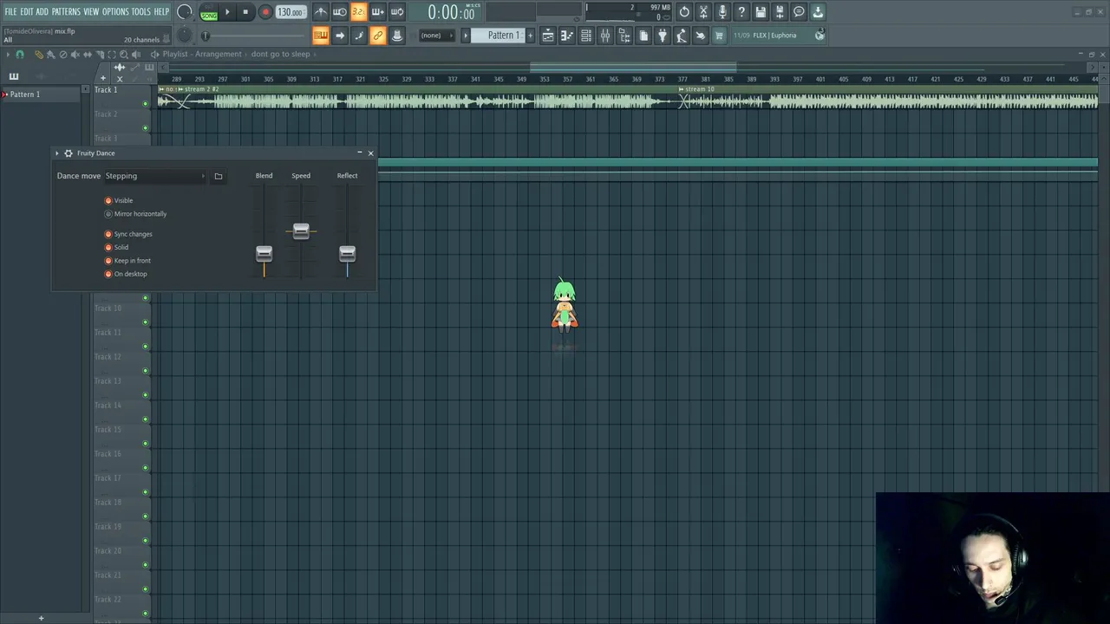Select the playlist draw pencil tool
1110x624 pixels.
pos(38,55)
